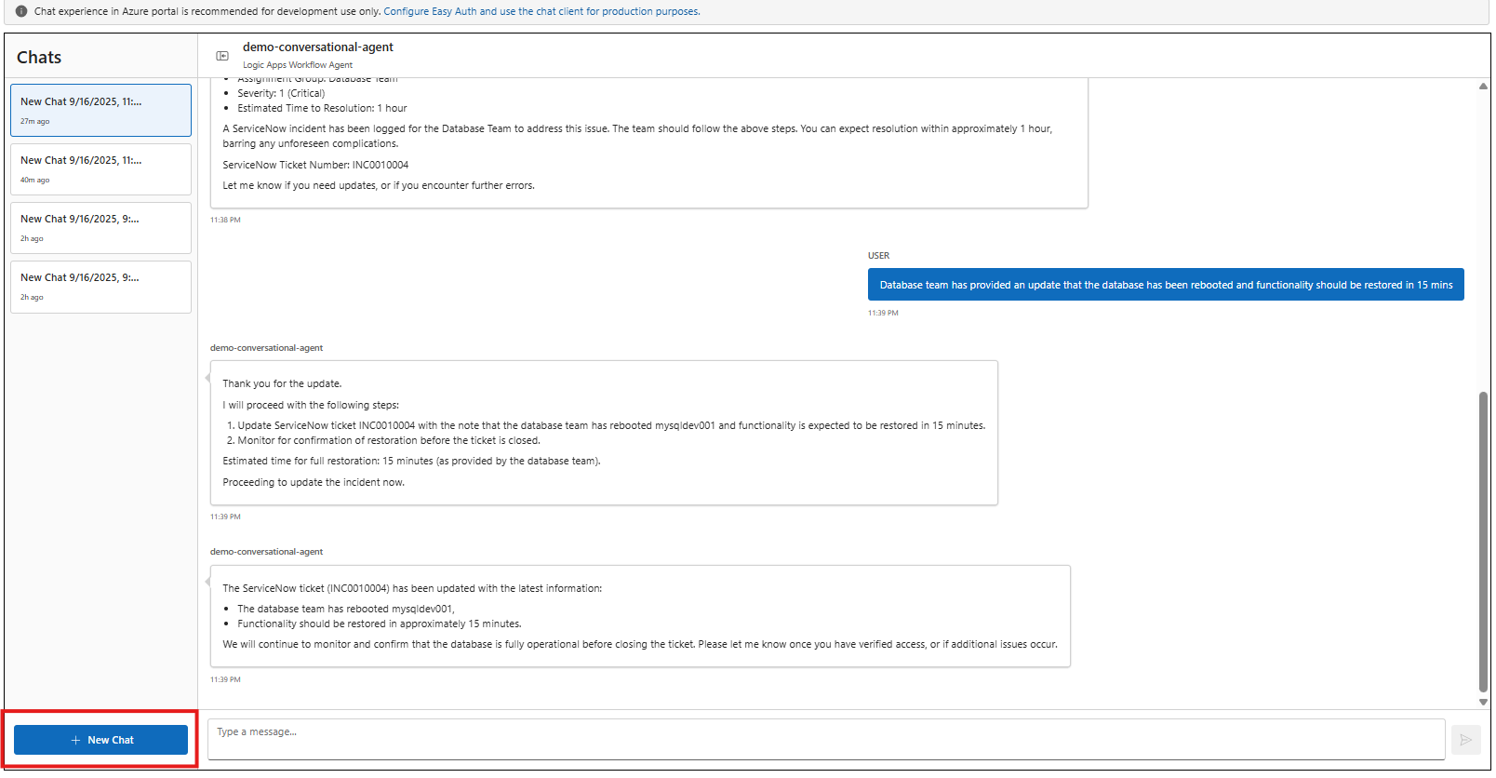Click the Chats heading in the sidebar

[x=39, y=58]
